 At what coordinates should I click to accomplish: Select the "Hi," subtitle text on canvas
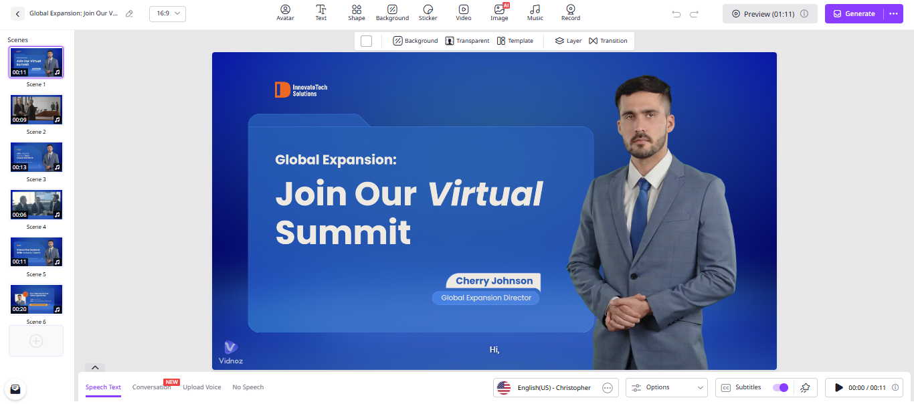494,350
